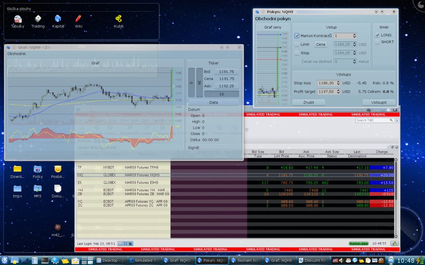The height and width of the screenshot is (265, 425).
Task: Click the Change column header in TWS
Action: pos(382,152)
